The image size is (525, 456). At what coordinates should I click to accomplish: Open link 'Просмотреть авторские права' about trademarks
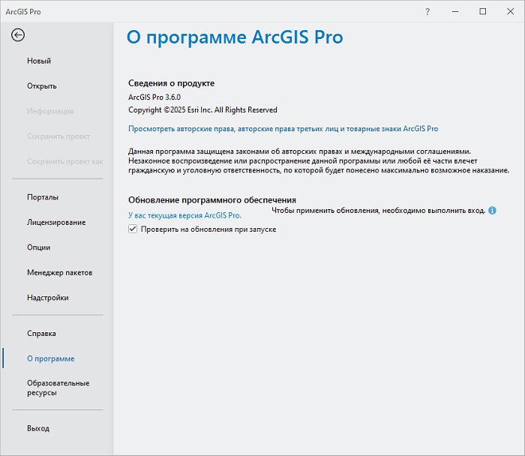click(x=283, y=129)
